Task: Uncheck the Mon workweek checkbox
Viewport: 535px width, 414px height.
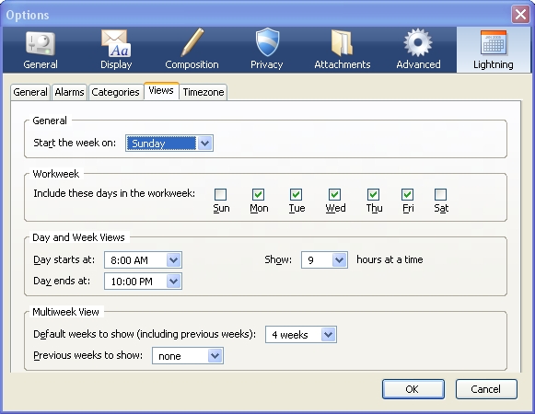Action: 258,195
